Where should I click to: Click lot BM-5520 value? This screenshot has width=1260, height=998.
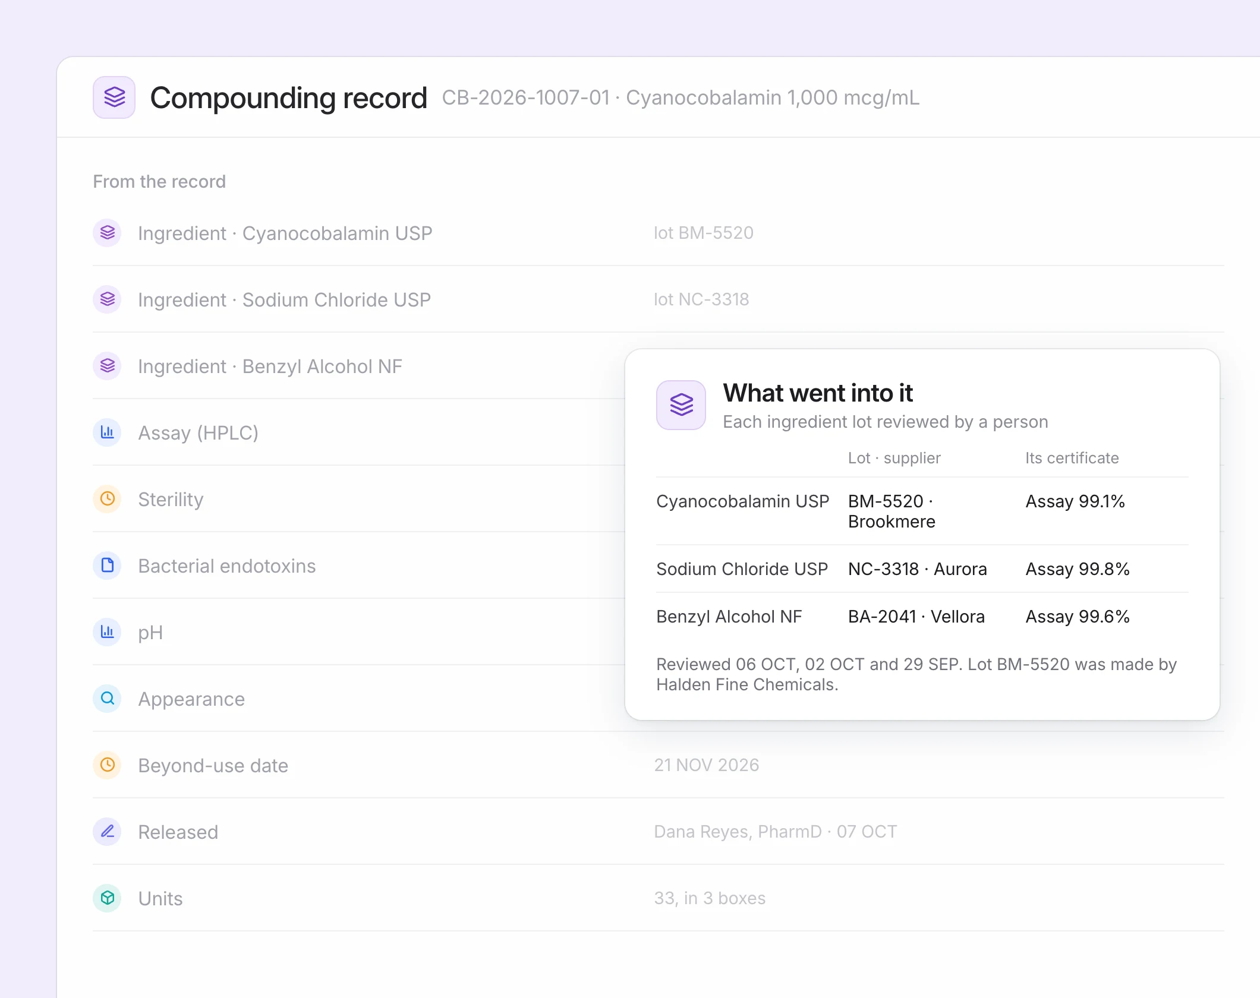pos(704,233)
